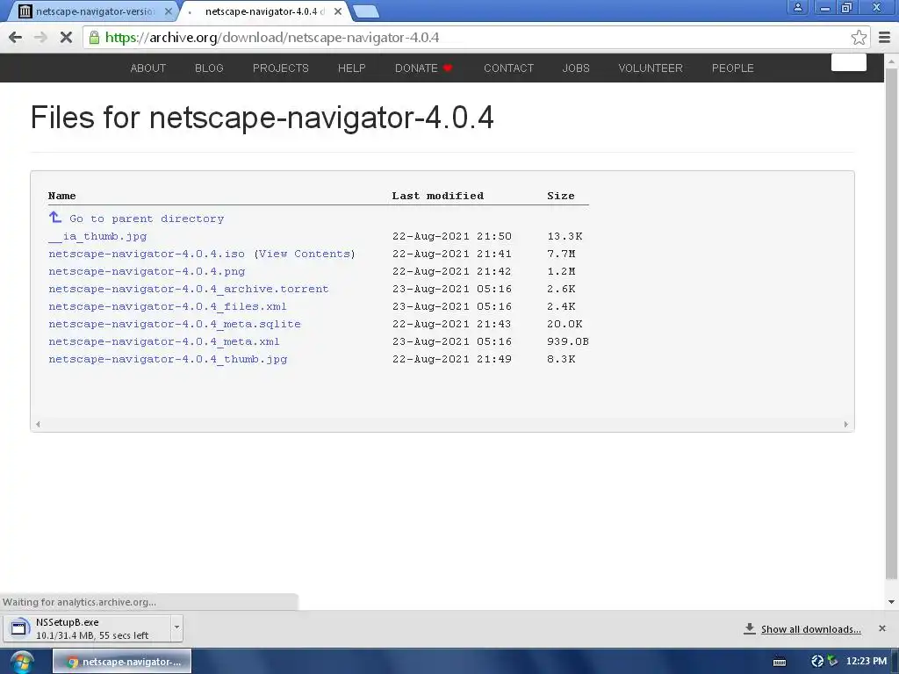Download netscape-navigator-4.0.4.iso

tap(147, 254)
